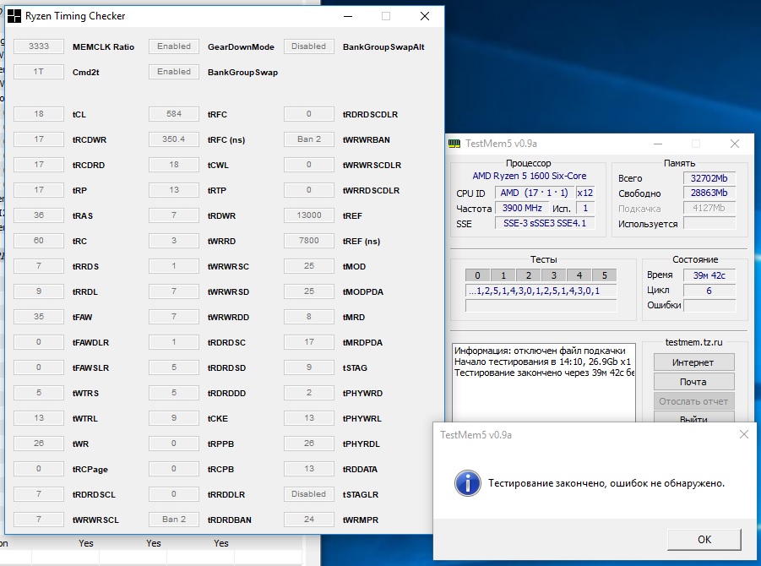The width and height of the screenshot is (761, 566).
Task: Click the Частота value 3900 MHz
Action: (522, 208)
